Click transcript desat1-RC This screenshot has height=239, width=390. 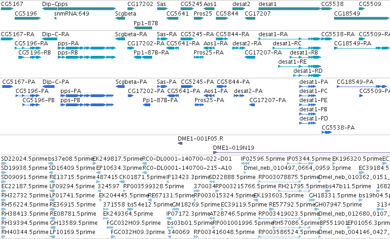(287, 43)
